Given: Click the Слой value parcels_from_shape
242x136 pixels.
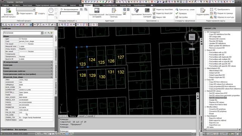Looking at the screenshot, I should coord(36,41).
